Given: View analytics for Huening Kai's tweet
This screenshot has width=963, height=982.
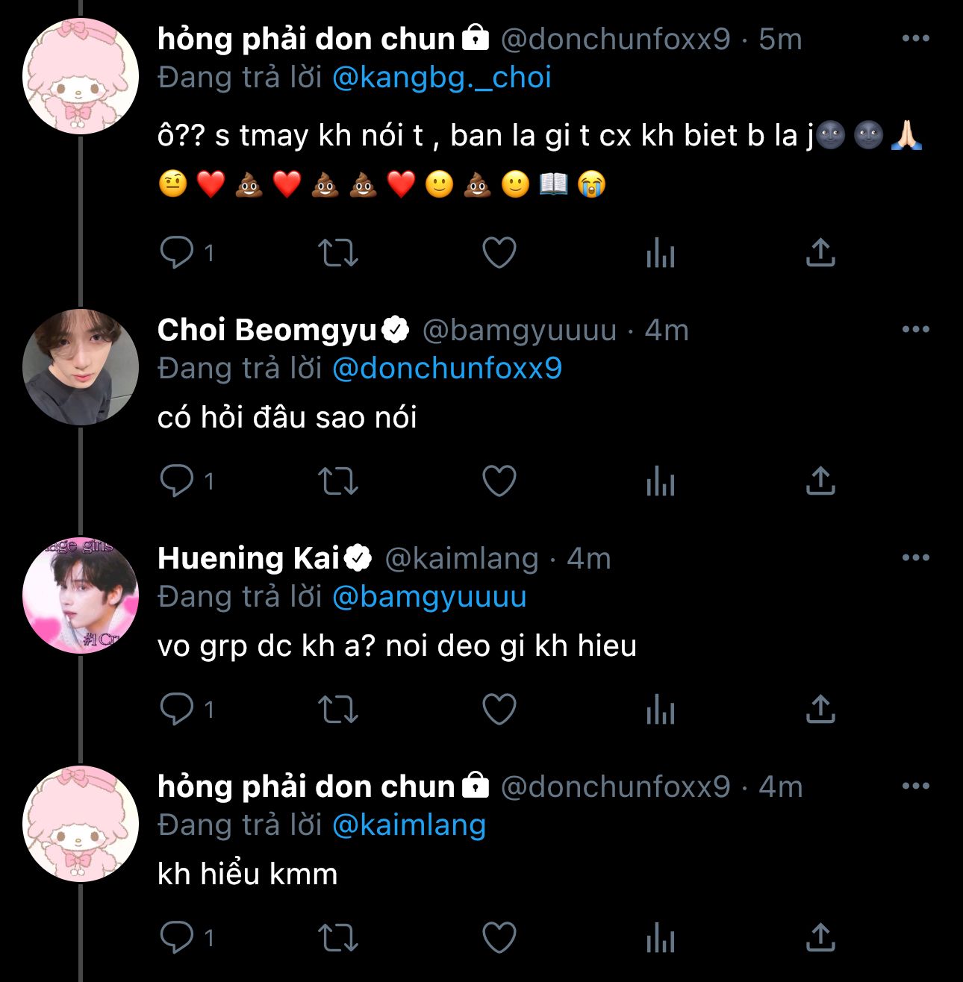Looking at the screenshot, I should (x=660, y=710).
